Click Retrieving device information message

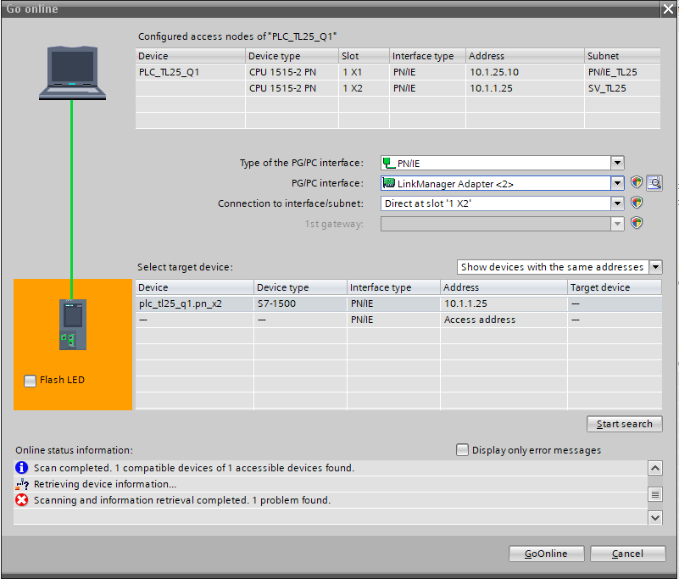click(105, 484)
